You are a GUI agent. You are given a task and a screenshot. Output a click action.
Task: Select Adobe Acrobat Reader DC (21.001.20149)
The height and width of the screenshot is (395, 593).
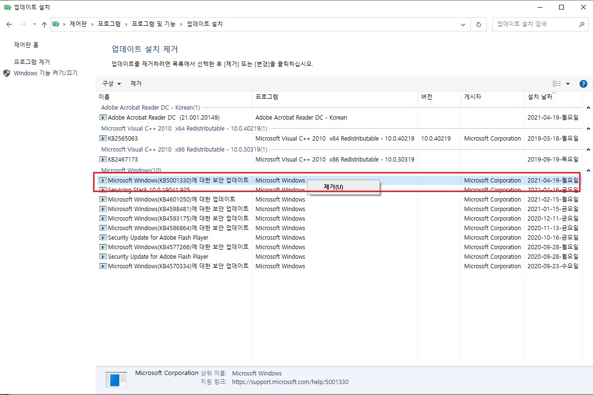(163, 117)
